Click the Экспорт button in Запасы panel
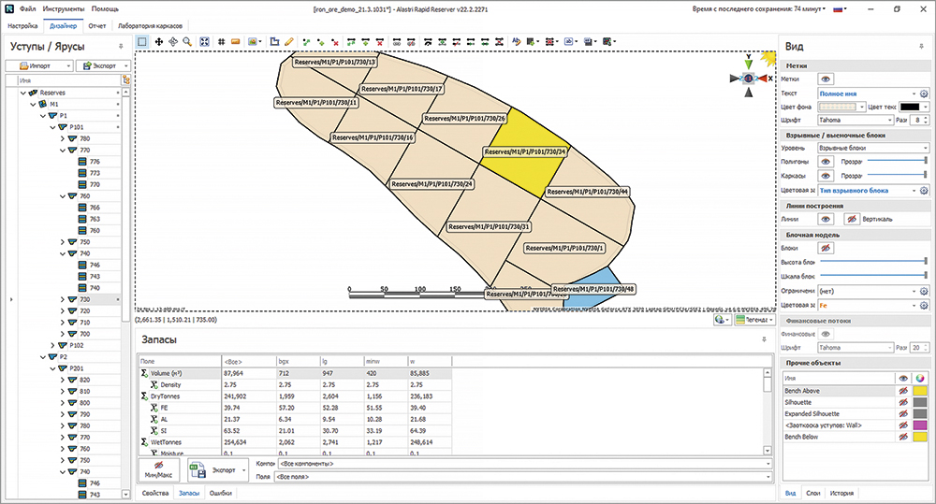The width and height of the screenshot is (936, 504). click(217, 469)
